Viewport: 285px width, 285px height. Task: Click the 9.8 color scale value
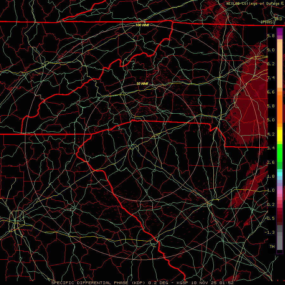click(x=271, y=35)
